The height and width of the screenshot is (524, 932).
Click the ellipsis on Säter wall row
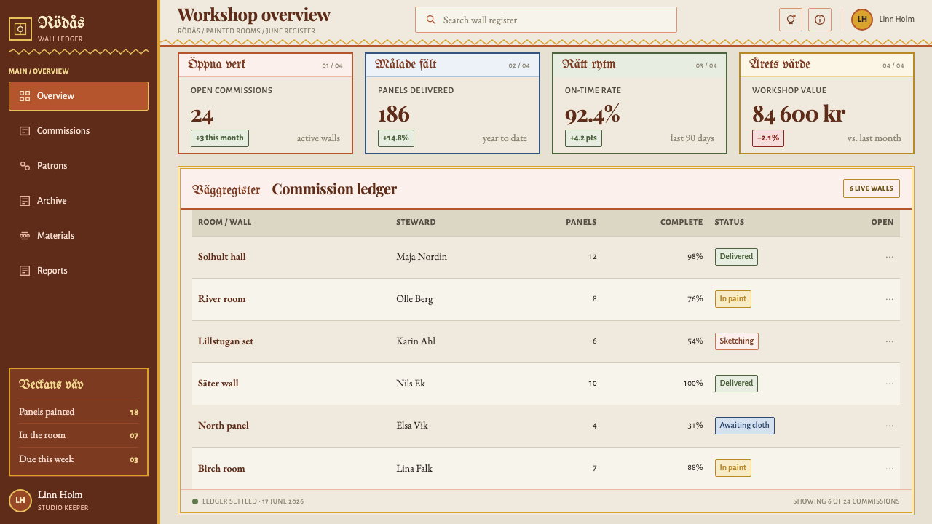coord(889,384)
